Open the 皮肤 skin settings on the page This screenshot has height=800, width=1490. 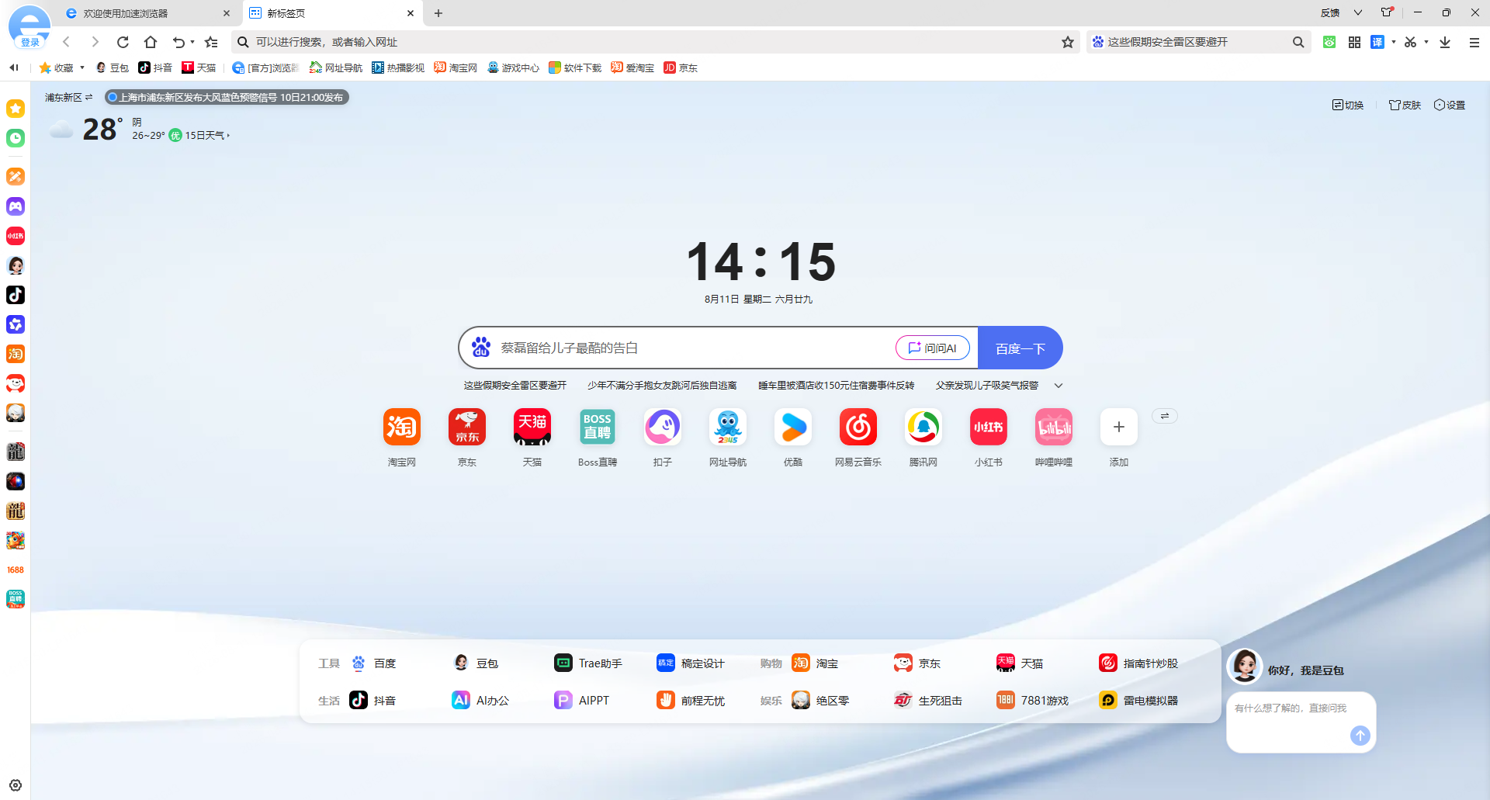[1405, 105]
